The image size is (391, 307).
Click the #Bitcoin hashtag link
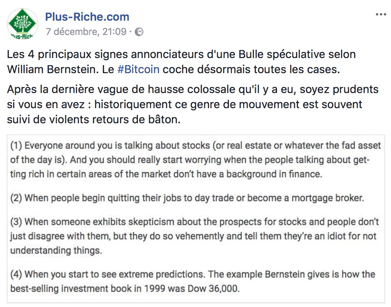pos(138,69)
